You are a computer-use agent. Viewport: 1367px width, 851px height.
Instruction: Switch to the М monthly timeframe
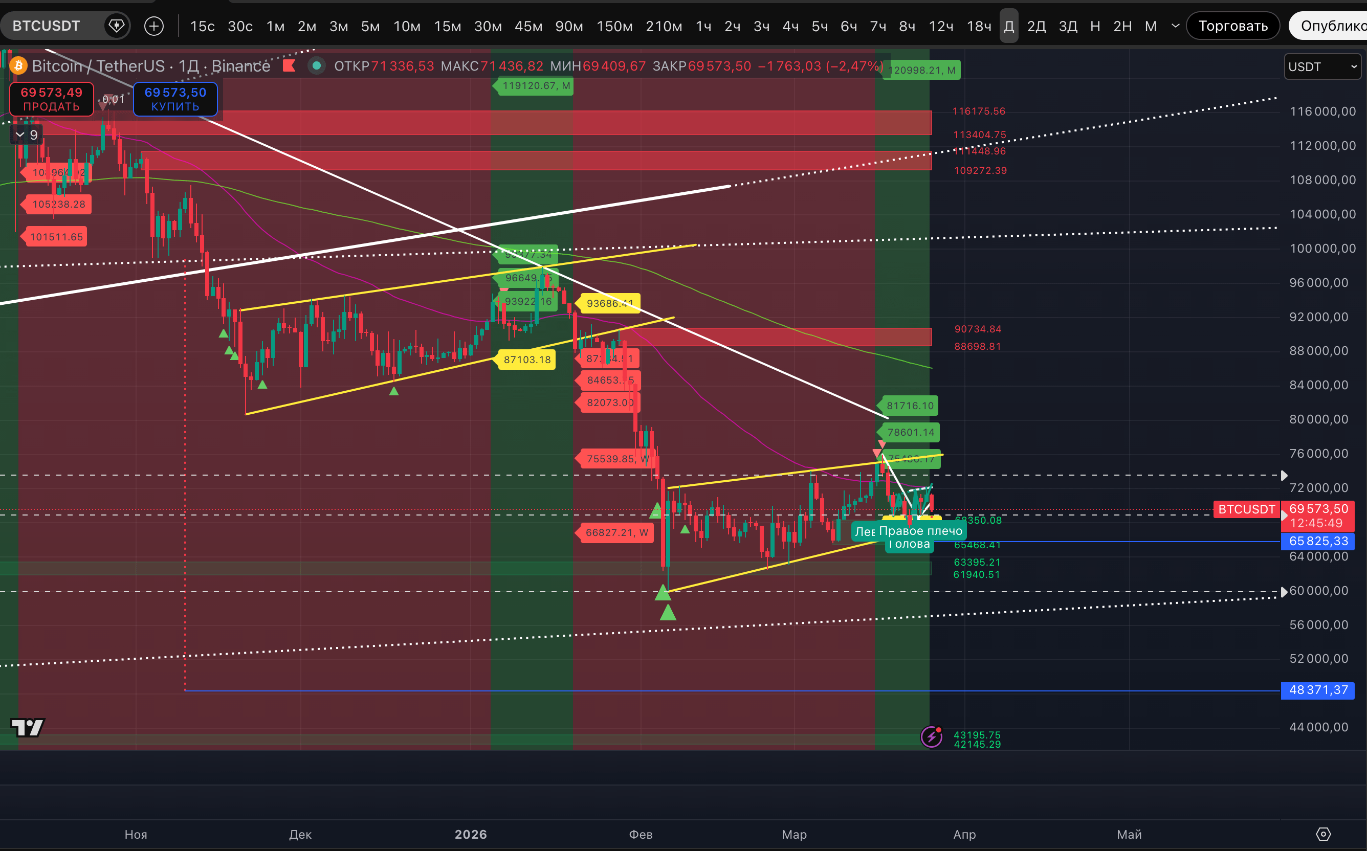click(1150, 26)
